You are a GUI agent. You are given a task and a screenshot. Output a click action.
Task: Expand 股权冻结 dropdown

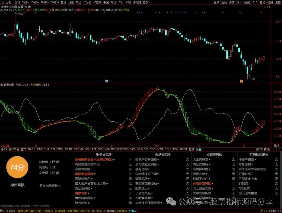coord(206,174)
